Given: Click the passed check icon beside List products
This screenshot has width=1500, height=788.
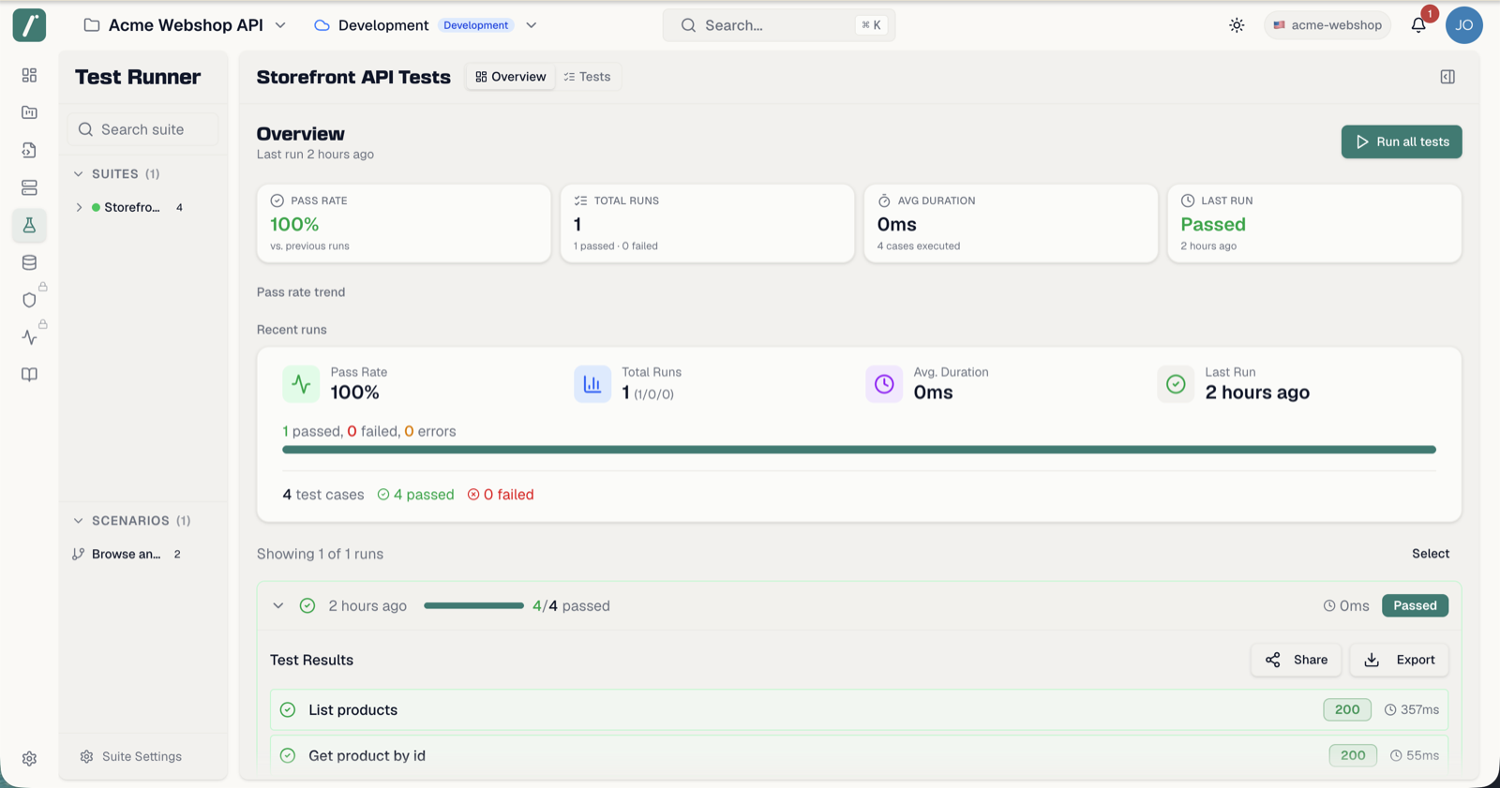Looking at the screenshot, I should coord(288,710).
